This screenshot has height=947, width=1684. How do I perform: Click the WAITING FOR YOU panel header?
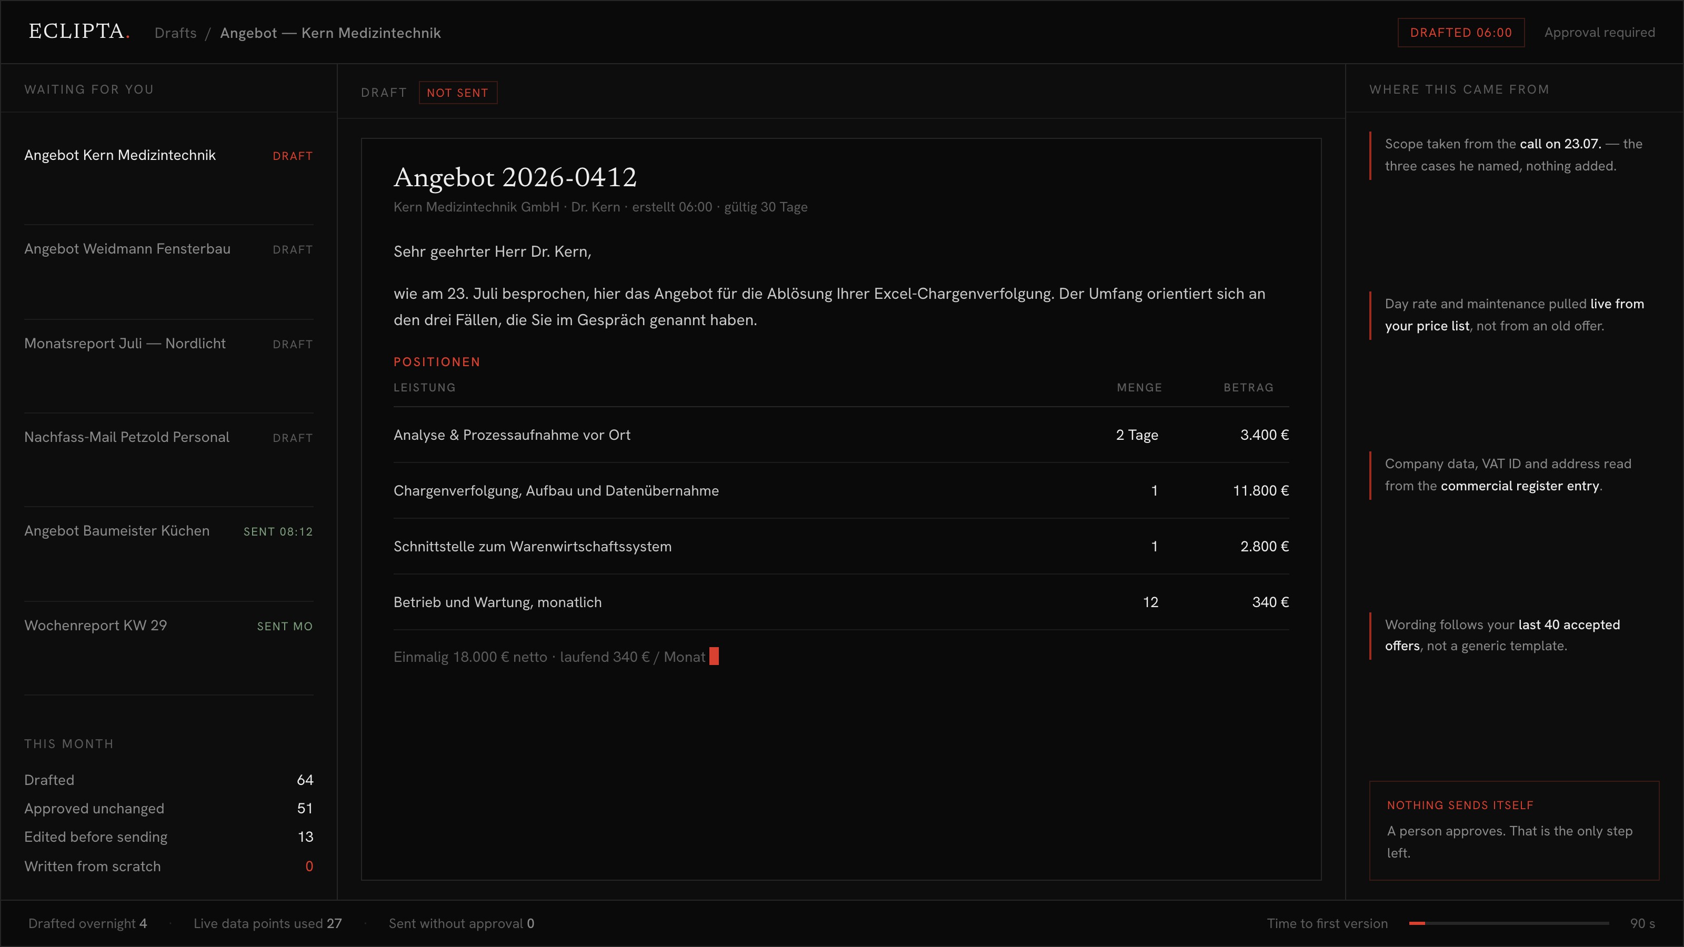pyautogui.click(x=89, y=89)
